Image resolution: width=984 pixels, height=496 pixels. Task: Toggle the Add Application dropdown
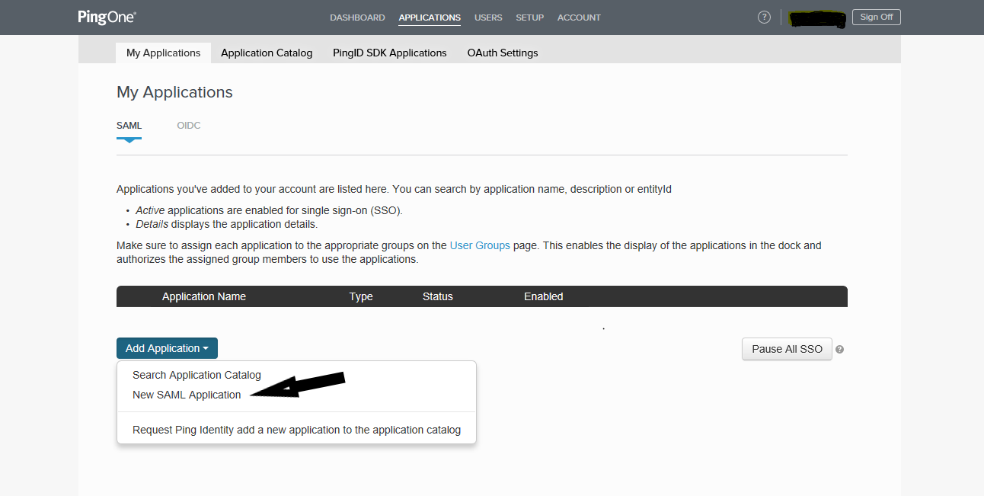click(167, 348)
